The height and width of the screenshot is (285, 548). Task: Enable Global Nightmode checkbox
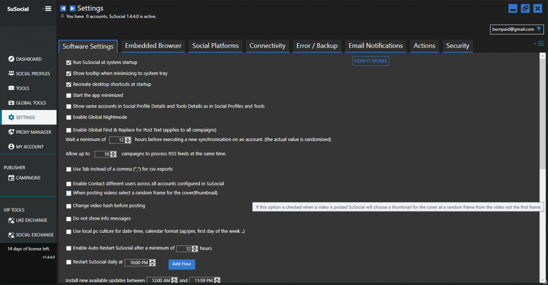[69, 118]
